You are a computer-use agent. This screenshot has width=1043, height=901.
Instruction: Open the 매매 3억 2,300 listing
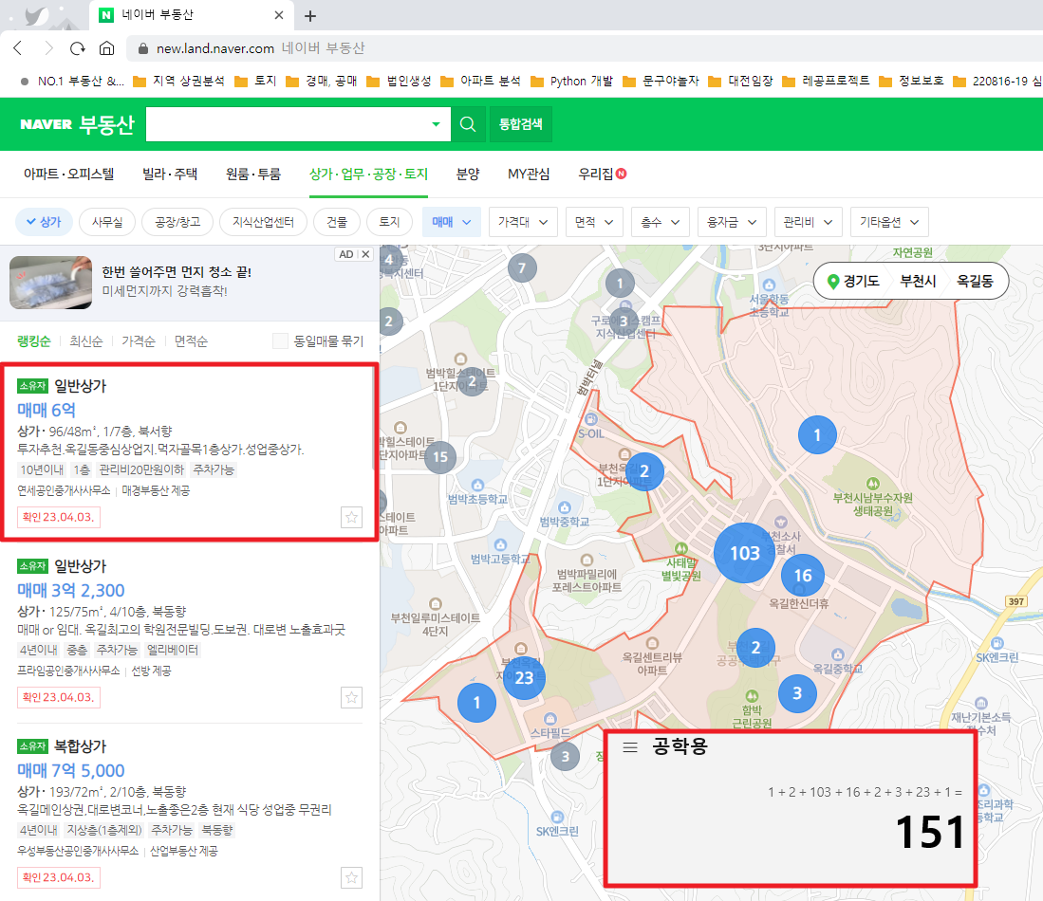click(190, 633)
